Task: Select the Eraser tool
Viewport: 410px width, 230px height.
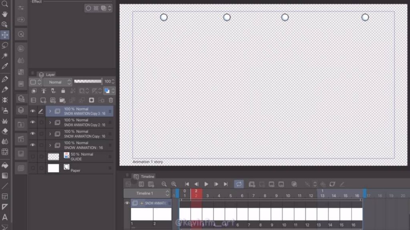Action: 5,131
